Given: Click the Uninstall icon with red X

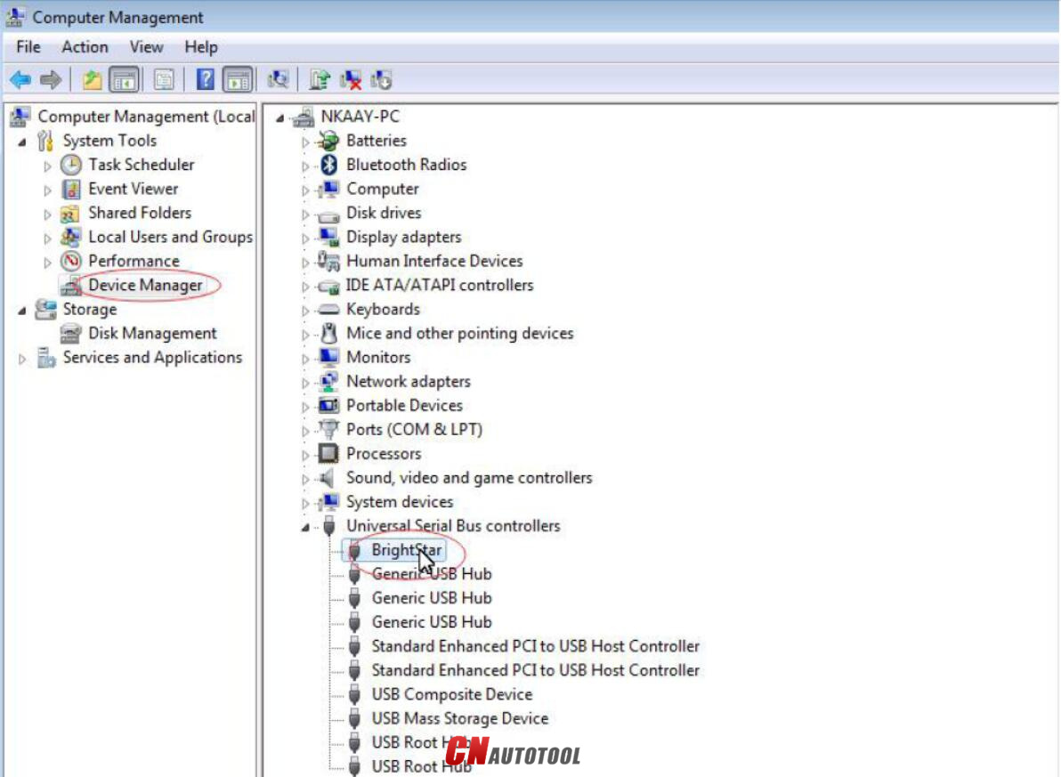Looking at the screenshot, I should tap(351, 80).
